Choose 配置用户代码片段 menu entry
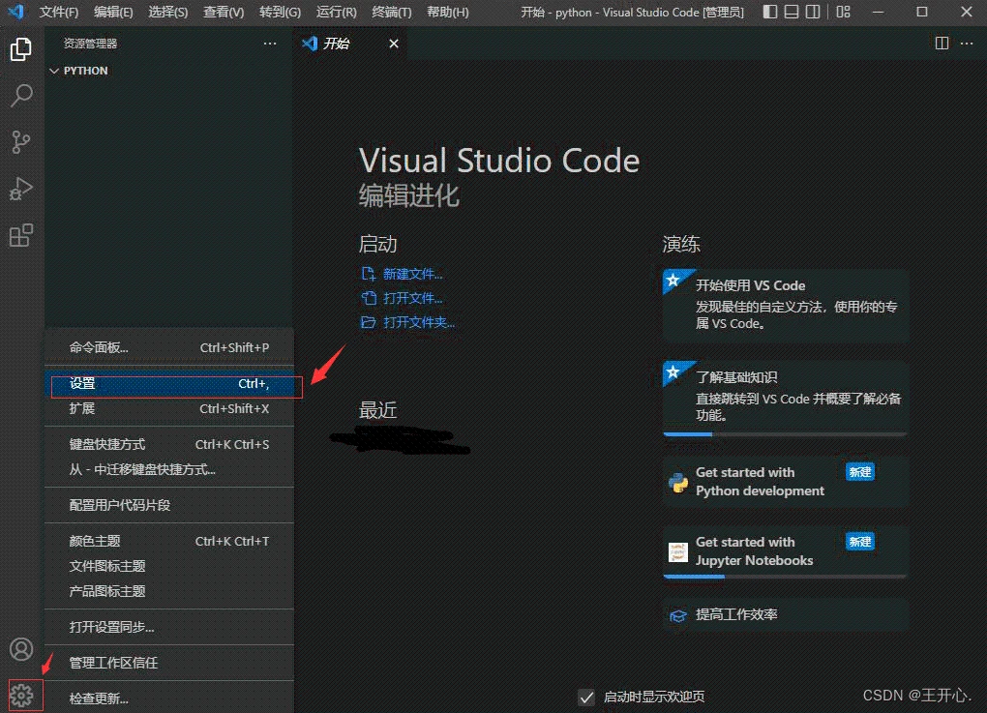This screenshot has height=713, width=987. tap(168, 505)
